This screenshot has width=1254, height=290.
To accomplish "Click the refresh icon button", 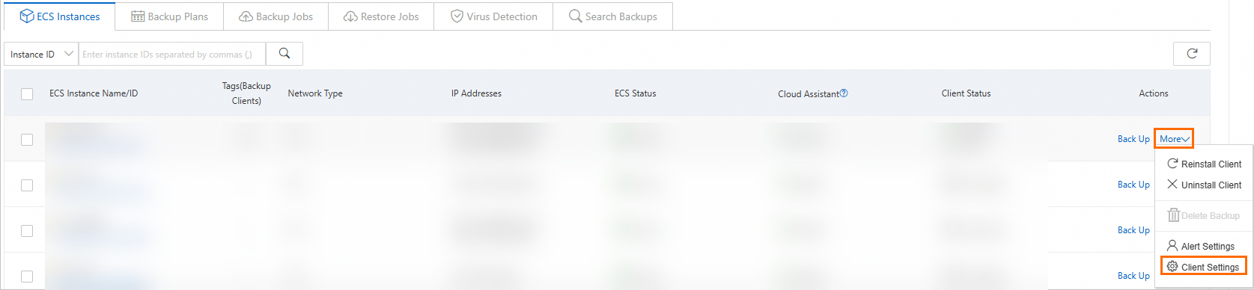I will (1192, 54).
